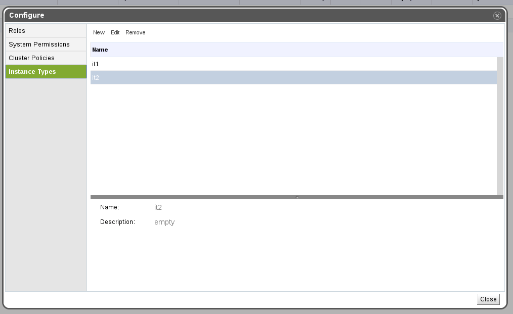Open the Roles section
This screenshot has height=314, width=513.
[46, 31]
